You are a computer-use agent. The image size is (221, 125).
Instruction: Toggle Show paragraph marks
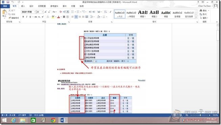click(x=110, y=12)
